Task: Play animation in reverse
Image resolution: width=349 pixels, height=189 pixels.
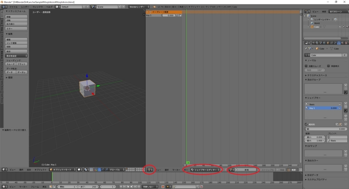Action: point(128,187)
